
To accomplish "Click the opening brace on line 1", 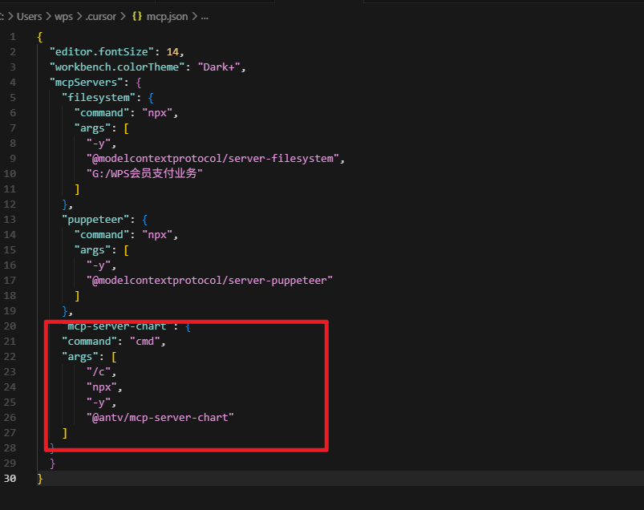I will [40, 37].
